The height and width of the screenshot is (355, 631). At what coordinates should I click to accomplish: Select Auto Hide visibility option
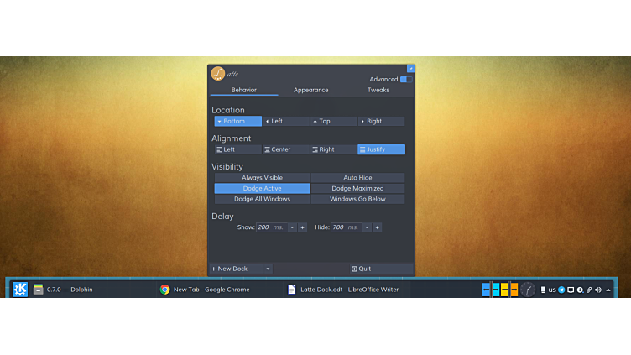pyautogui.click(x=357, y=178)
